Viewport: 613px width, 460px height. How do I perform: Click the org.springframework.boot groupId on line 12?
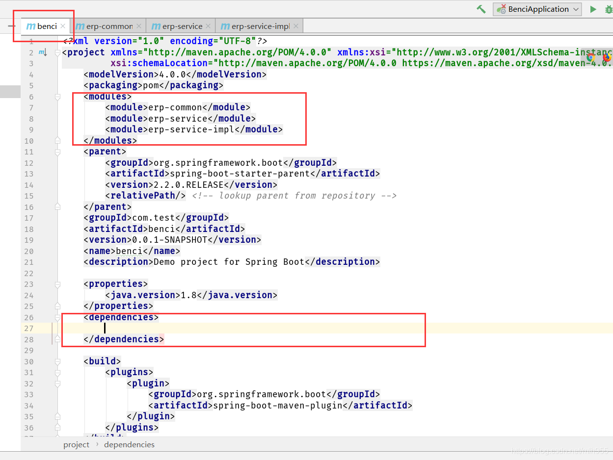(218, 163)
